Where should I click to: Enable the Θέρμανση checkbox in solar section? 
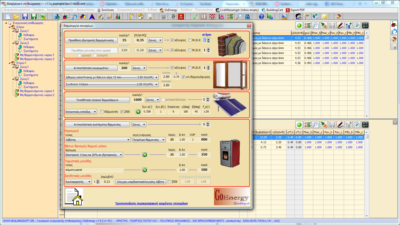(102, 112)
